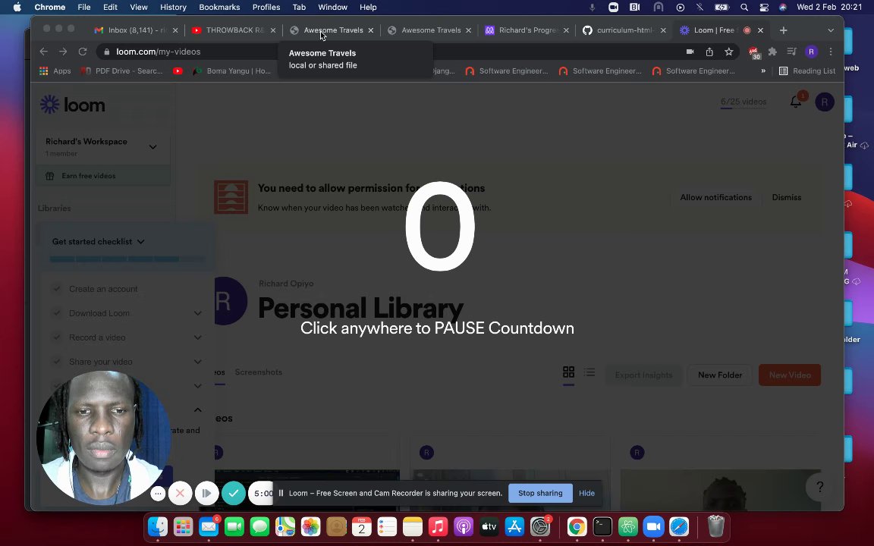Open the Loom help question mark
Viewport: 874px width, 546px height.
[820, 487]
